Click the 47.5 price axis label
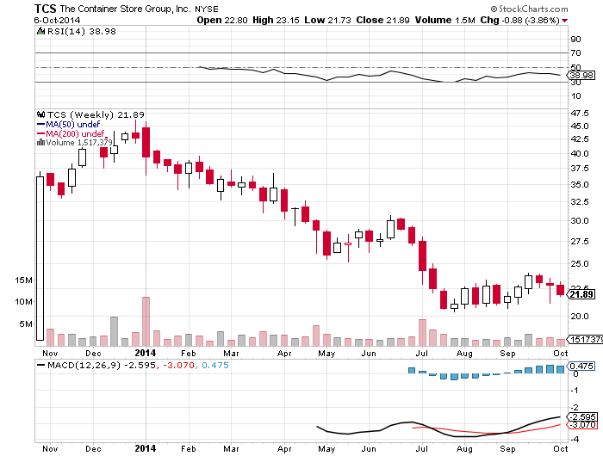 pos(580,114)
